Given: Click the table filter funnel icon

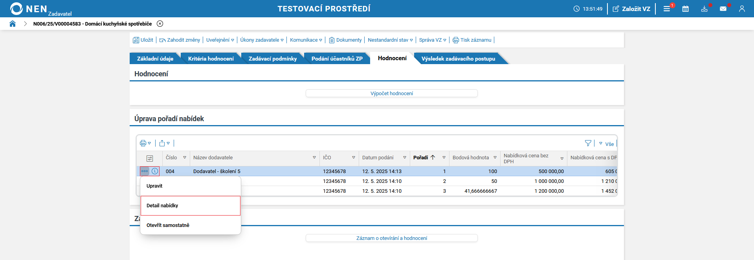Looking at the screenshot, I should (588, 143).
